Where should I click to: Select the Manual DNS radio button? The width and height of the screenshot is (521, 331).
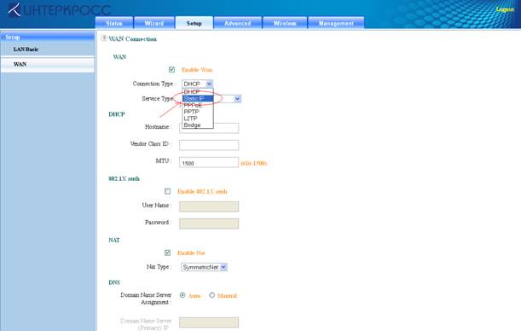(211, 295)
